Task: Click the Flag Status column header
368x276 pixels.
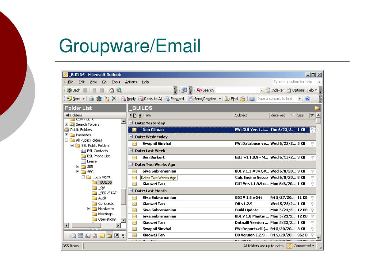Action: pos(312,115)
